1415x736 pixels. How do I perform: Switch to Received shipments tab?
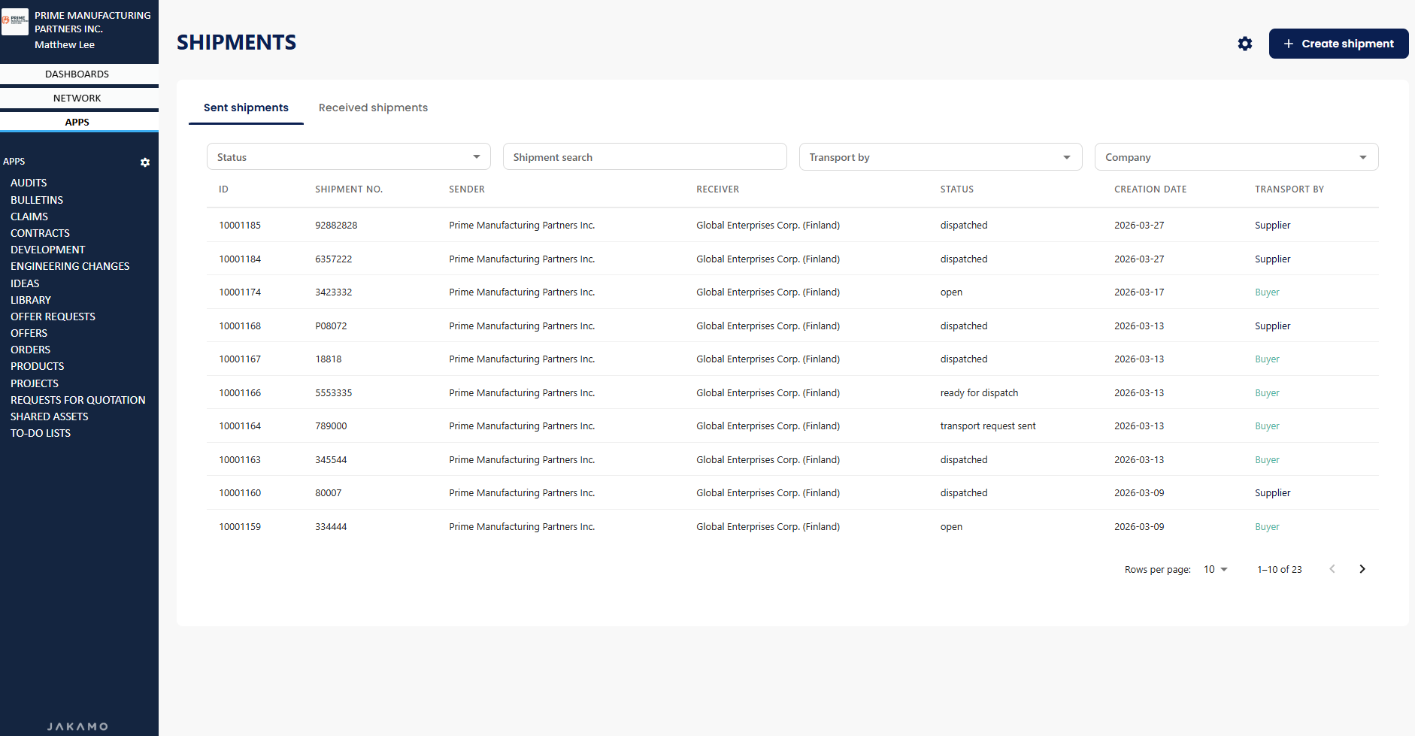tap(373, 108)
